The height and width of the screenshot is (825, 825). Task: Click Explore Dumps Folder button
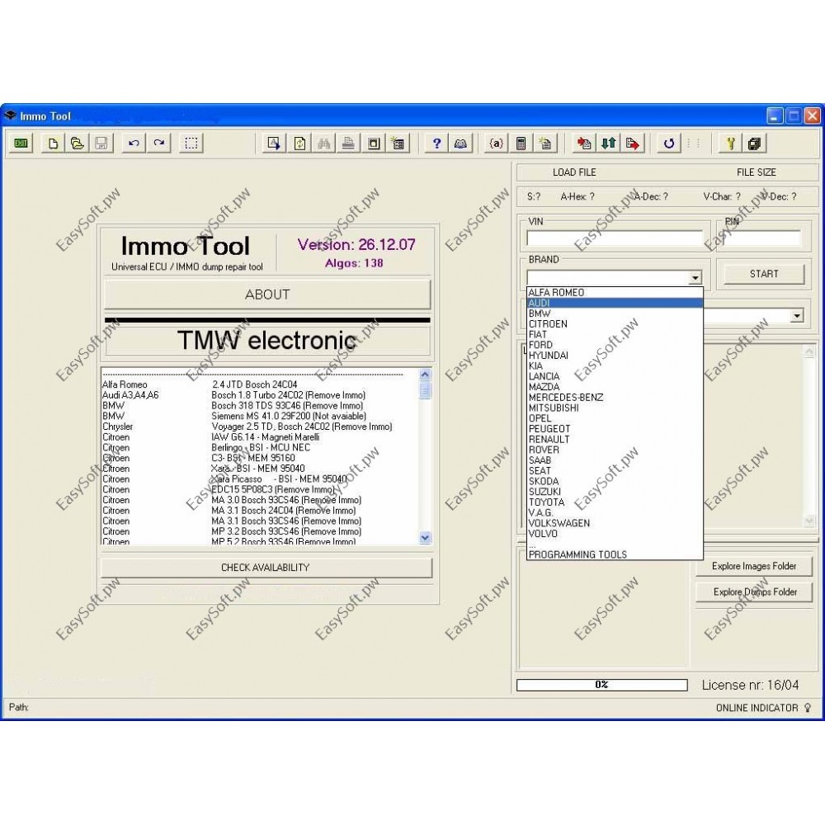click(x=754, y=592)
